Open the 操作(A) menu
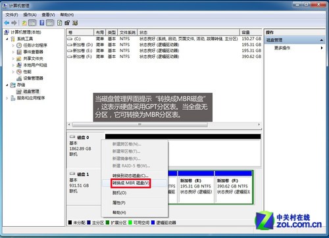This screenshot has width=329, height=238. [30, 14]
